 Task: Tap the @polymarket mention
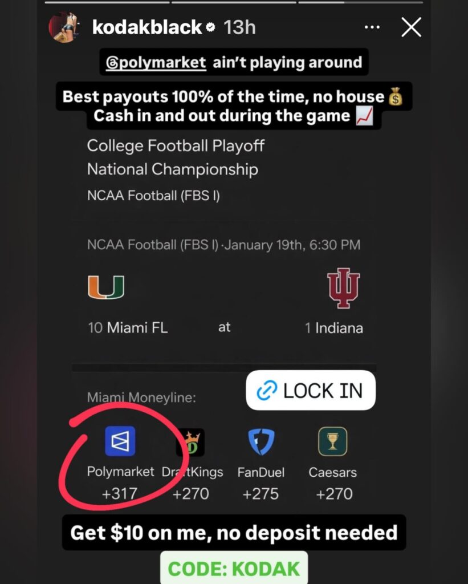(x=156, y=62)
